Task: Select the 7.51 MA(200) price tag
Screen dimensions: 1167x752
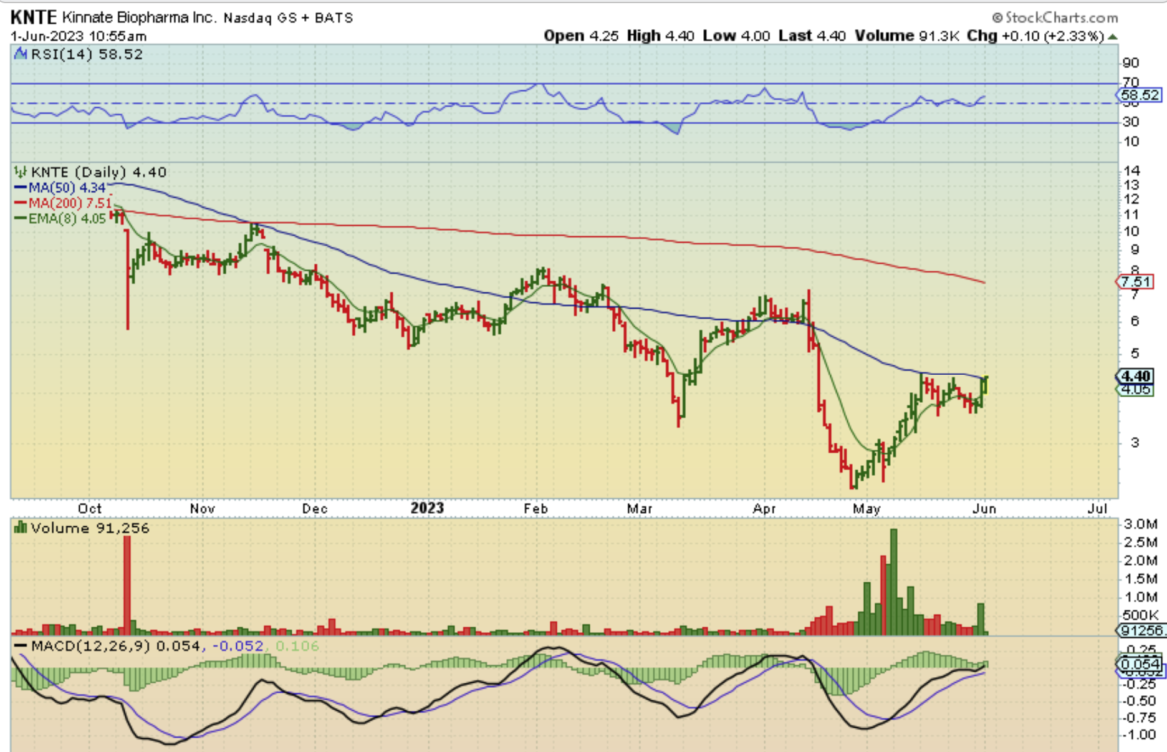Action: pos(1135,282)
